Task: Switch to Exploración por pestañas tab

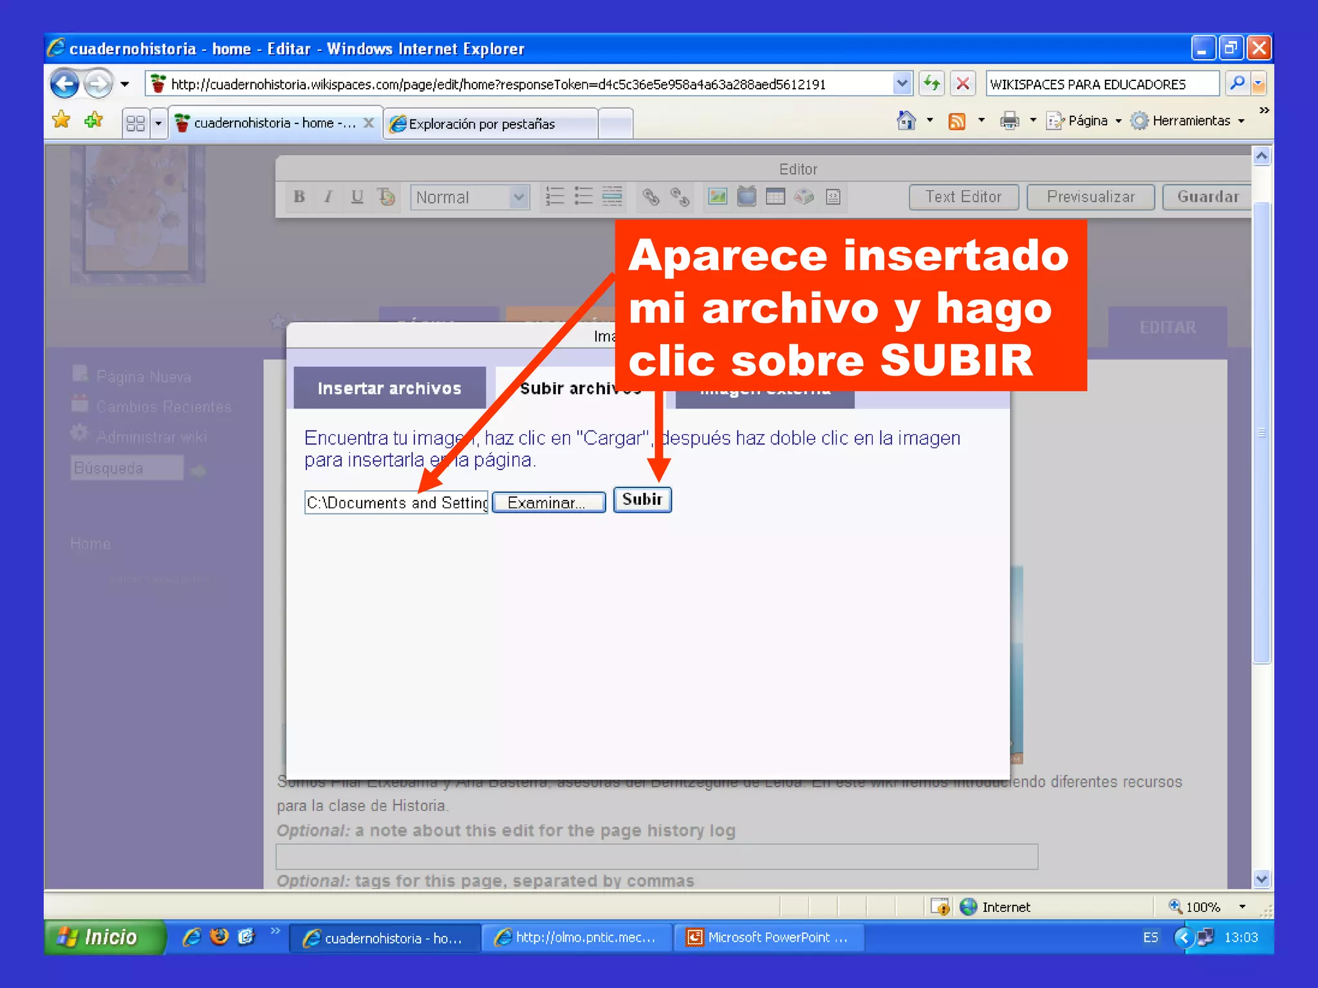Action: pyautogui.click(x=491, y=123)
